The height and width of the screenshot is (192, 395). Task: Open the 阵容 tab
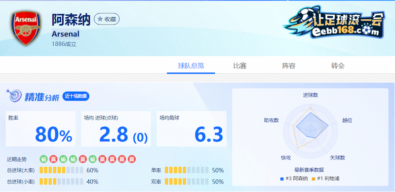(x=289, y=66)
